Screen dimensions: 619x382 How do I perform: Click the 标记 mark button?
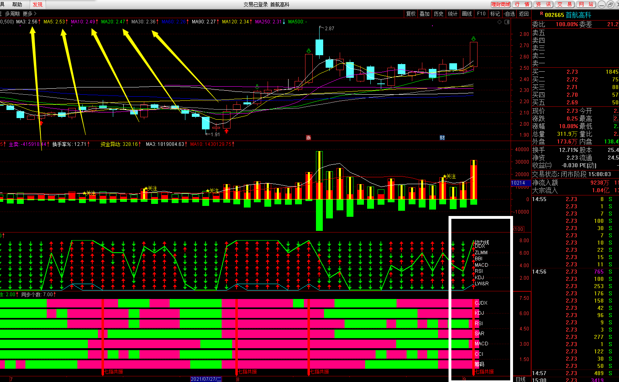point(495,14)
